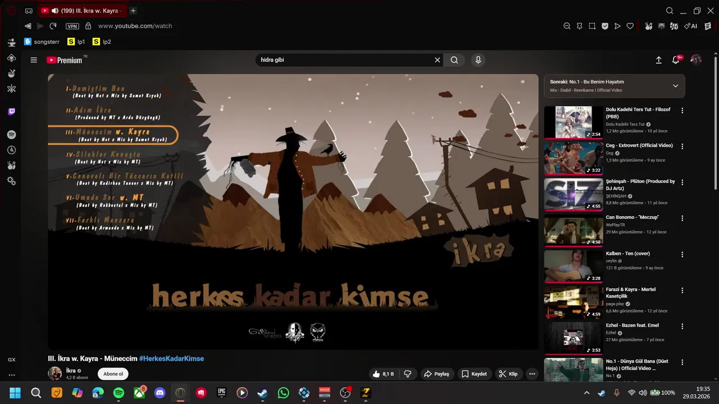Mute the tab via its speaker icon
The height and width of the screenshot is (404, 719).
pyautogui.click(x=54, y=11)
